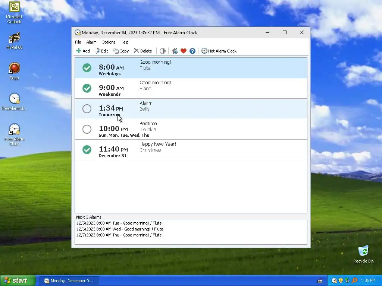The height and width of the screenshot is (286, 382).
Task: Click the Flute sound label
Action: tap(145, 68)
